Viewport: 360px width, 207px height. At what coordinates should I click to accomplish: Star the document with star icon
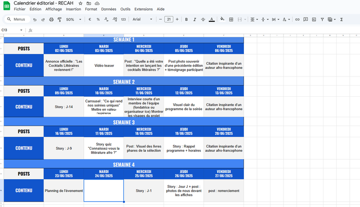81,3
